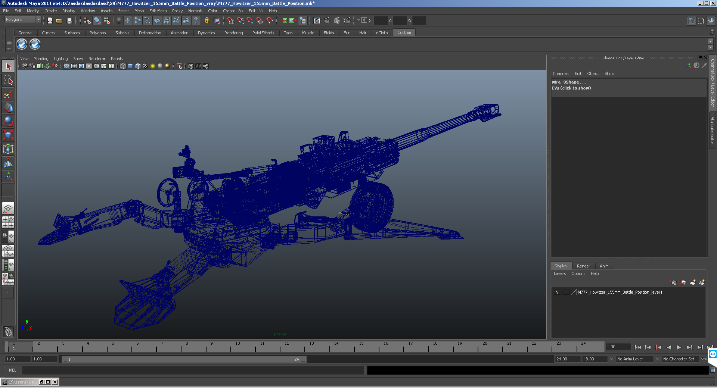Toggle wireframe shading cube in viewport toolbar
Viewport: 717px width, 388px height.
point(123,66)
